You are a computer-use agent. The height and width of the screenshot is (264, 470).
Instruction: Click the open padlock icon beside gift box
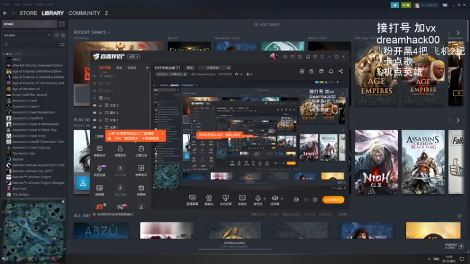tap(311, 71)
